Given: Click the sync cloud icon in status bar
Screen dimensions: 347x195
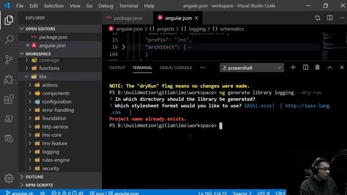Looking at the screenshot, I should tap(42, 193).
